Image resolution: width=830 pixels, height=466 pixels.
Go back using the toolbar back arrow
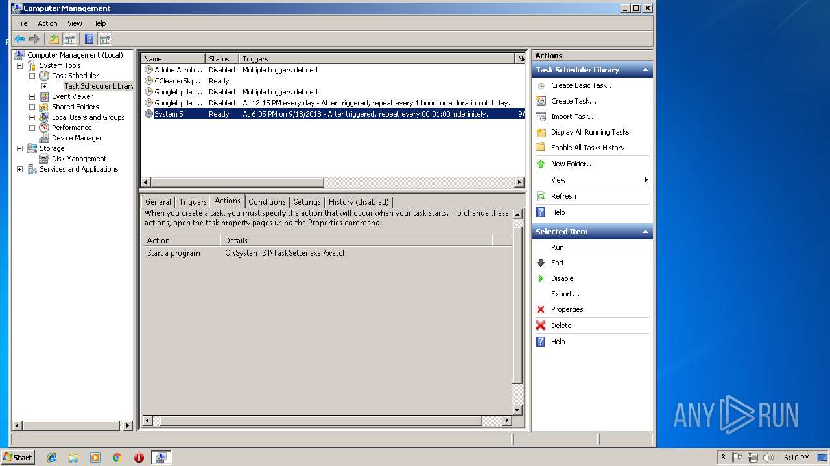19,39
